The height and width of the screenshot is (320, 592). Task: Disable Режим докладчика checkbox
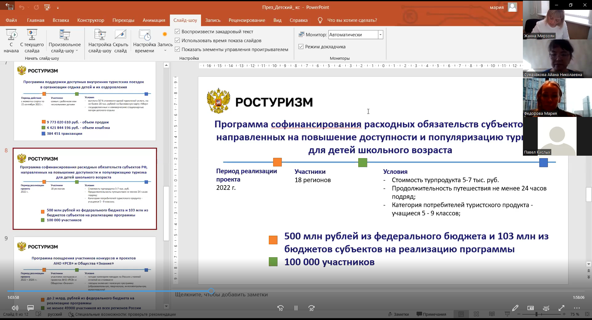click(301, 47)
